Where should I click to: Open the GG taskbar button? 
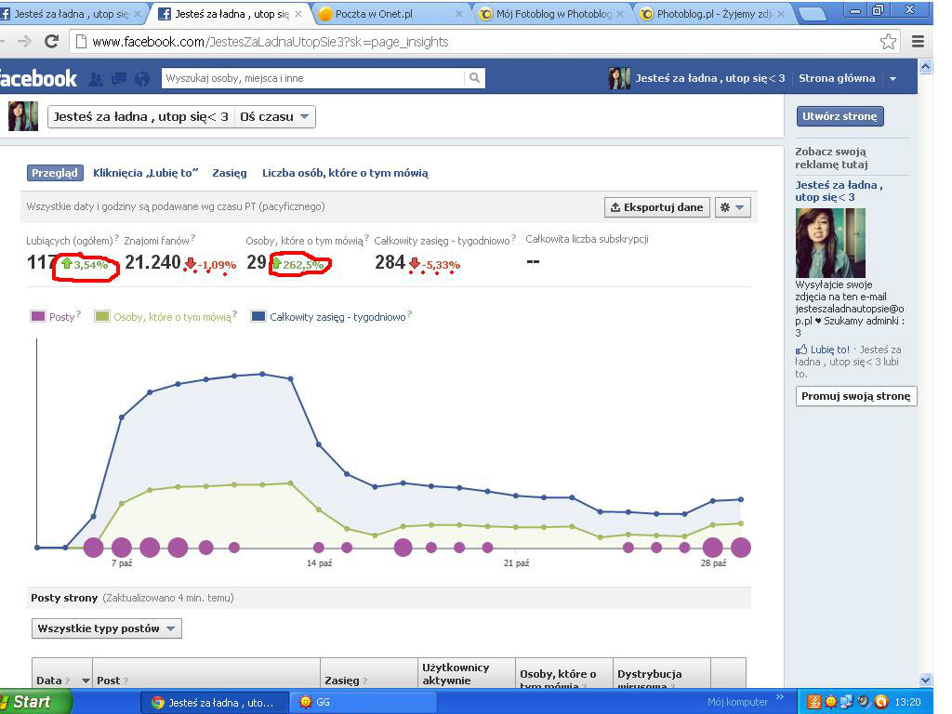coord(364,702)
